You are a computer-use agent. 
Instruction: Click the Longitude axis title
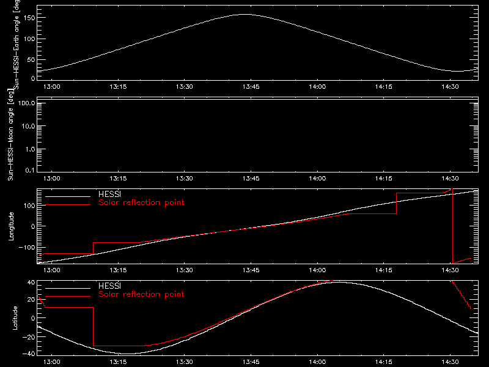[11, 226]
